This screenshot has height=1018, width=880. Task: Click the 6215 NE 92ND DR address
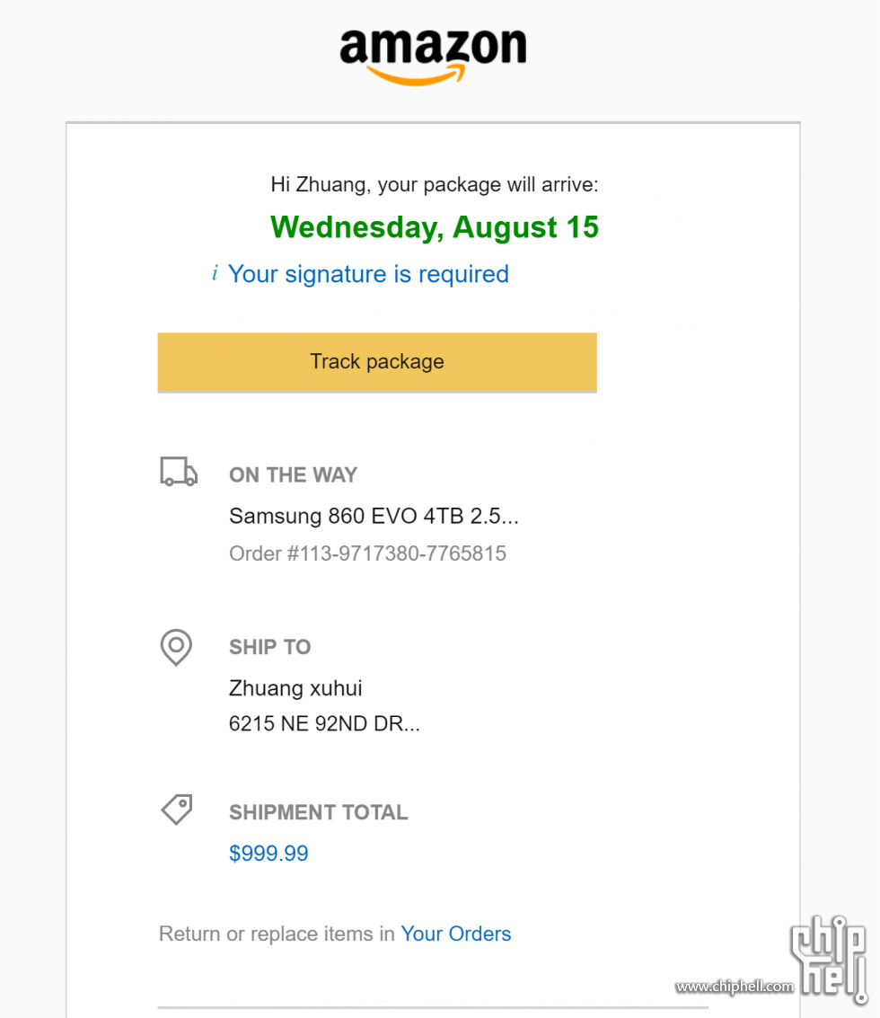click(x=324, y=723)
